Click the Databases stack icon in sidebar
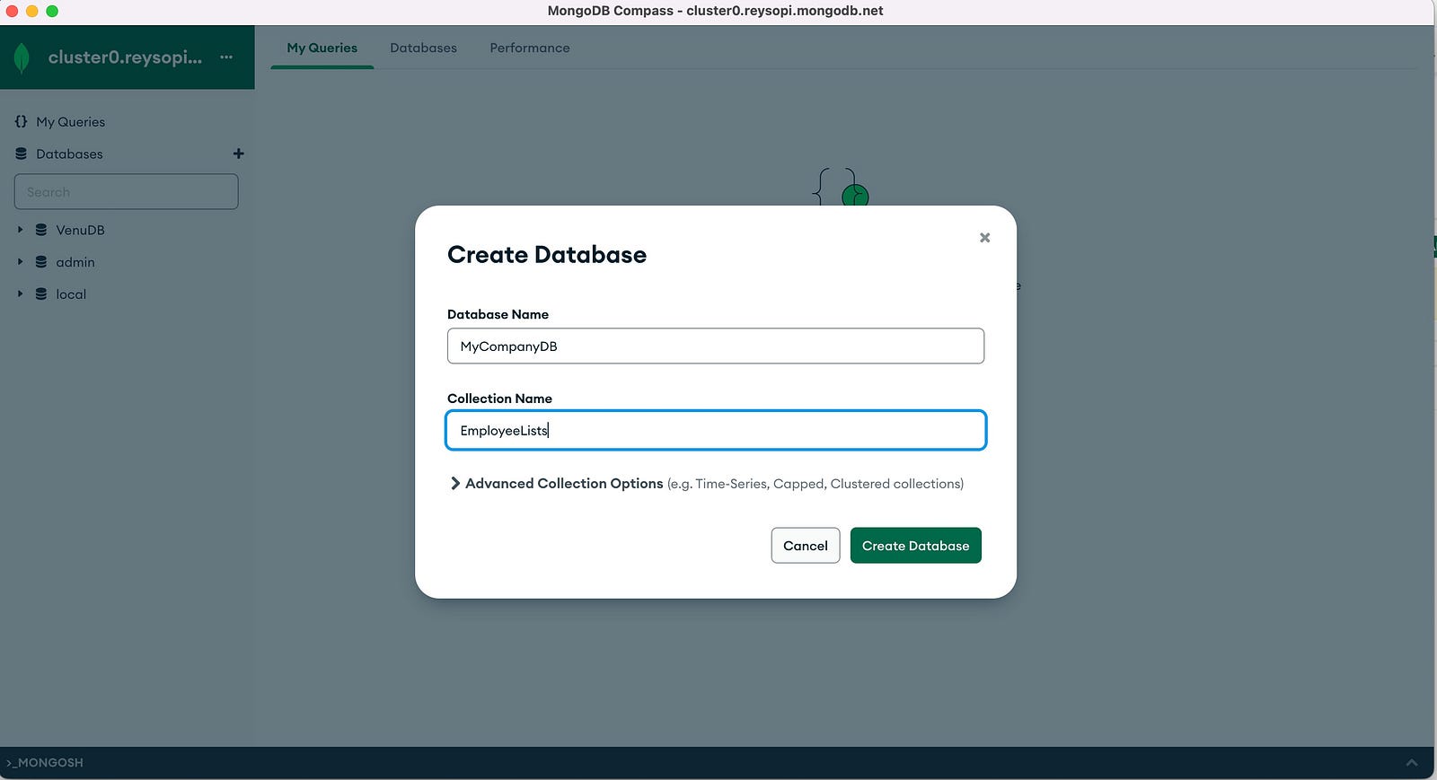The image size is (1437, 780). [x=21, y=153]
